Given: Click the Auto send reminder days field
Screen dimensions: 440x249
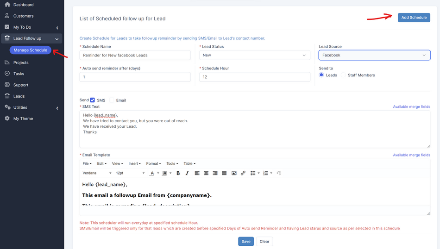Looking at the screenshot, I should (x=135, y=77).
